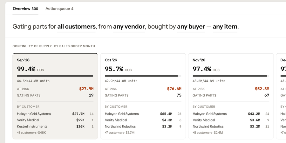This screenshot has height=143, width=286.
Task: Click Verity Medical in Oct '26 card
Action: click(116, 120)
